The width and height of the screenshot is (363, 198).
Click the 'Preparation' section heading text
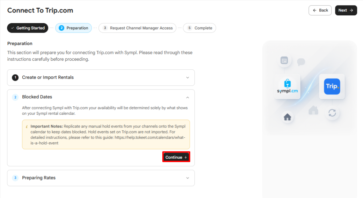[20, 44]
